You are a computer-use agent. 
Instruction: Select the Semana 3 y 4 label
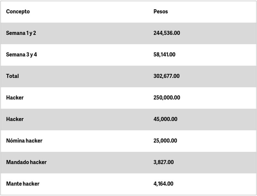click(x=21, y=54)
